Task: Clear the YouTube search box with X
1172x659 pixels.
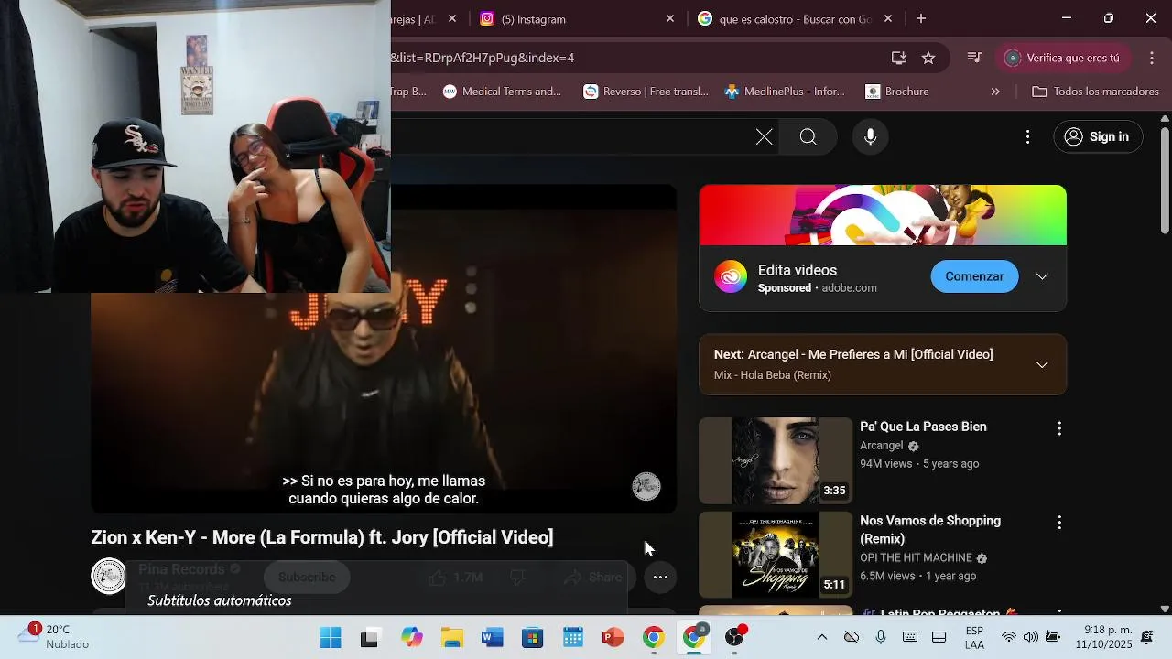Action: pyautogui.click(x=764, y=137)
